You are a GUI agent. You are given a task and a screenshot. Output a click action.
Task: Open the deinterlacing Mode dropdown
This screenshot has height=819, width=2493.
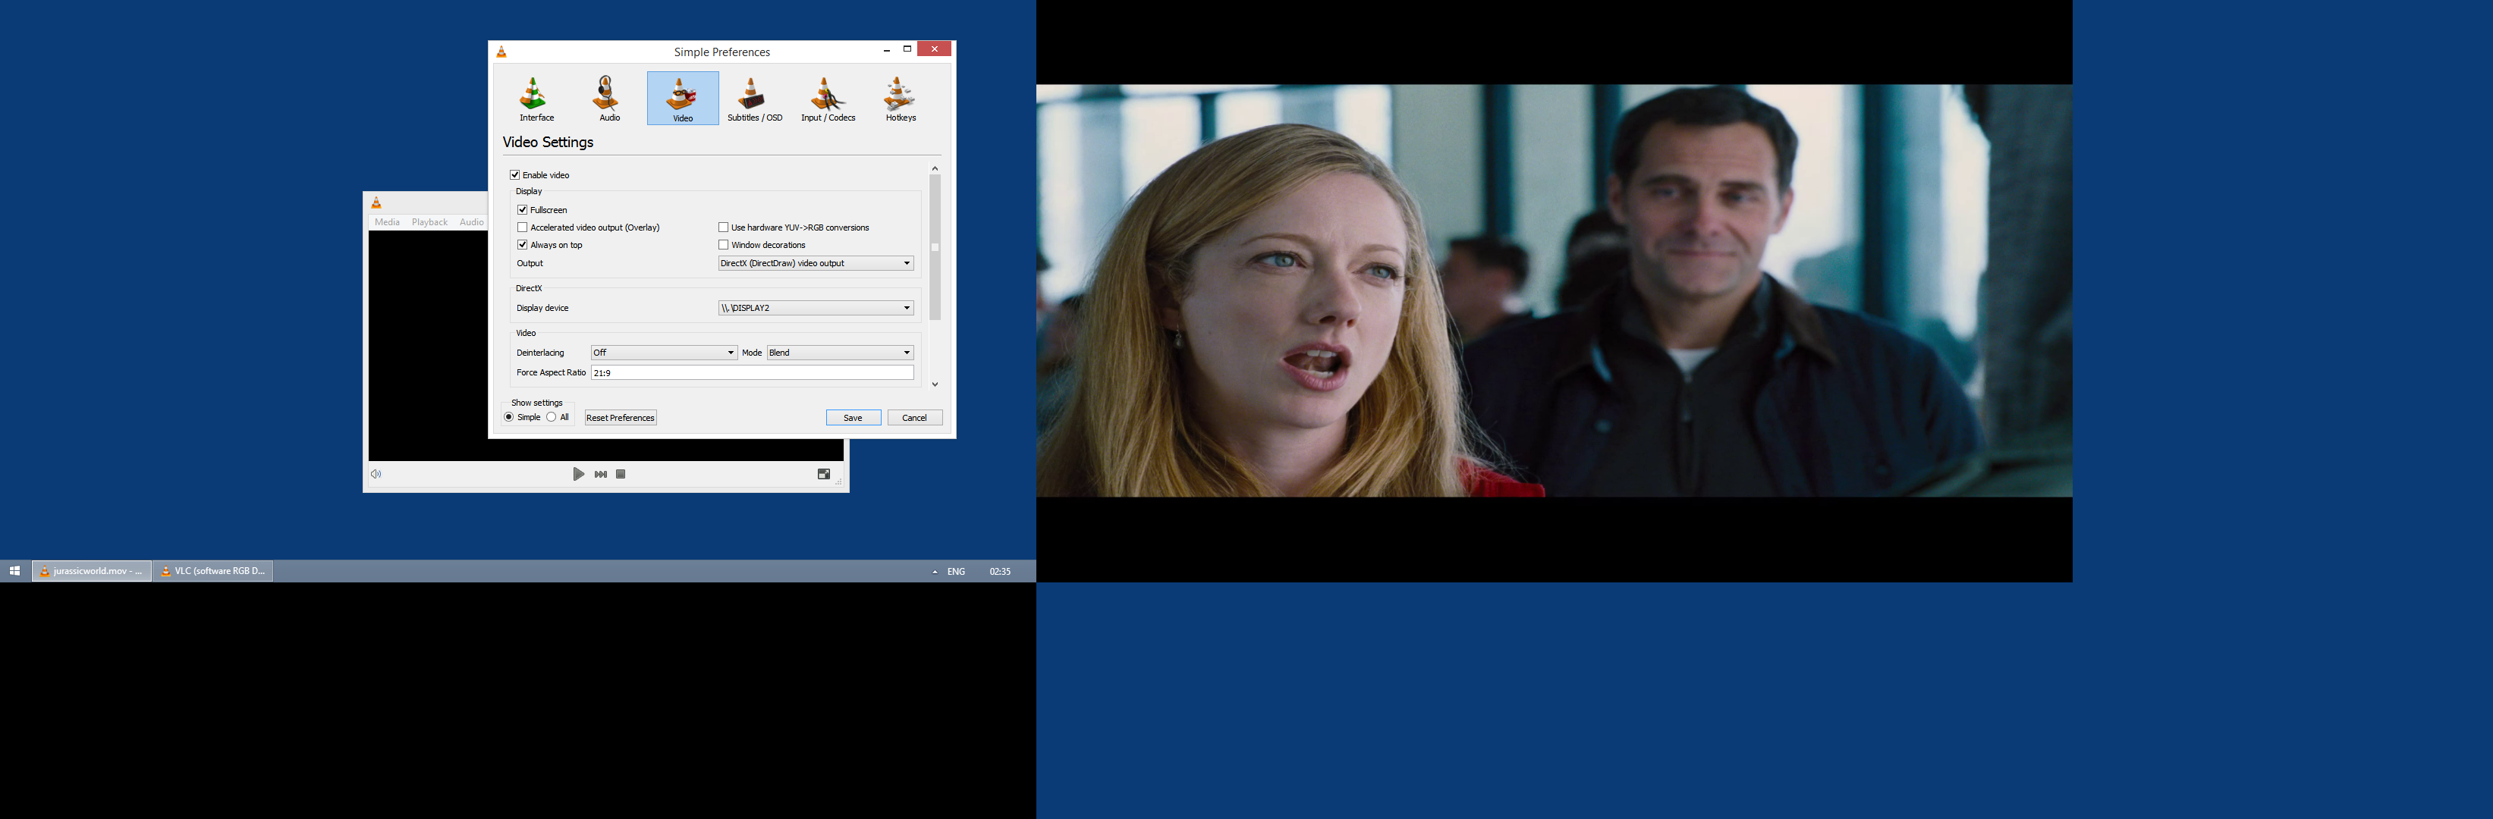coord(840,353)
